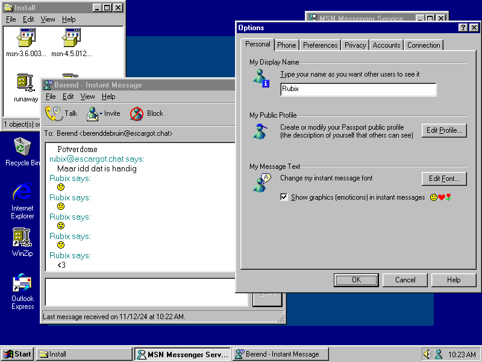Launch Outlook Express from desktop
This screenshot has width=482, height=362.
[x=22, y=283]
